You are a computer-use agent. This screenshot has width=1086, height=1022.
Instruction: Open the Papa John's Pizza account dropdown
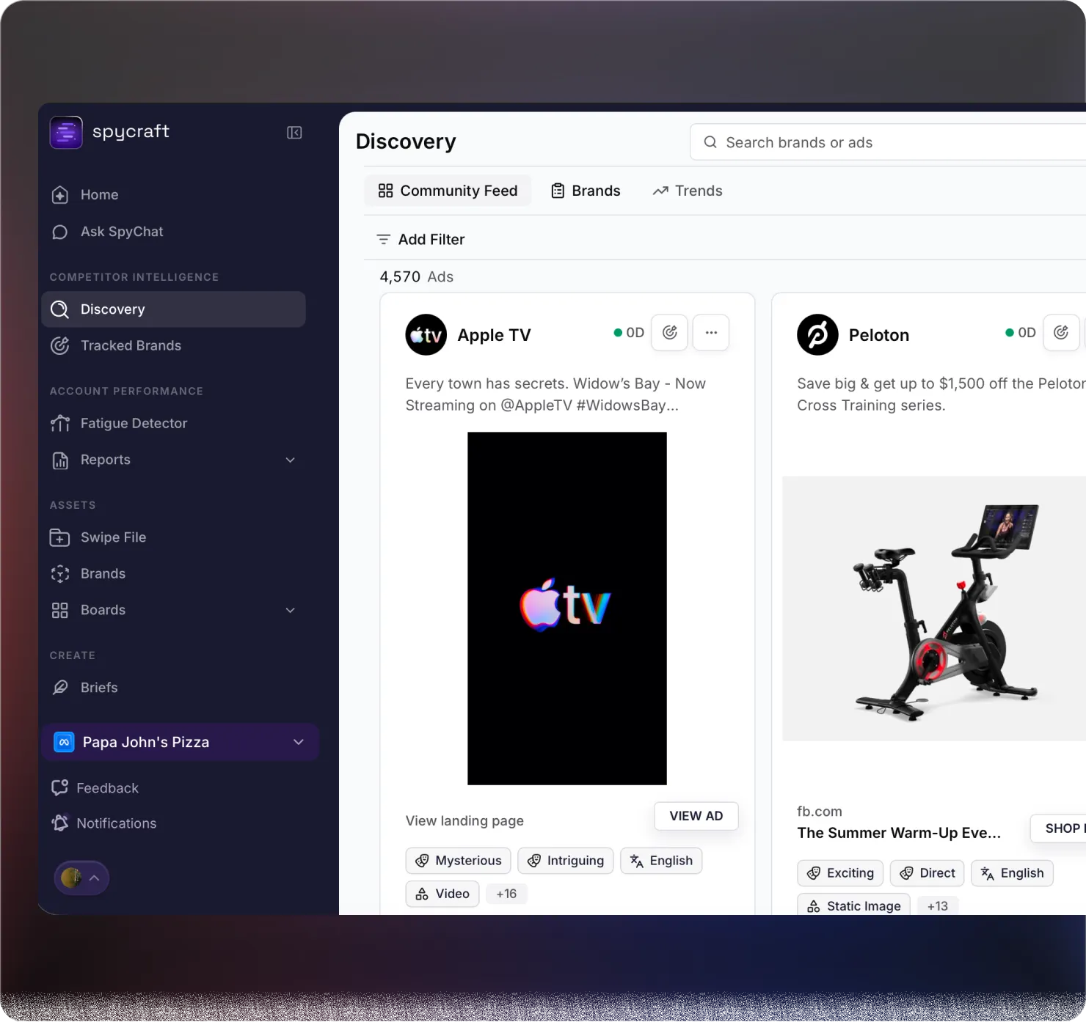[180, 743]
